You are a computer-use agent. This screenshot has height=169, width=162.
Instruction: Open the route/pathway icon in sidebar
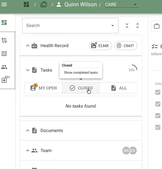(x=4, y=40)
